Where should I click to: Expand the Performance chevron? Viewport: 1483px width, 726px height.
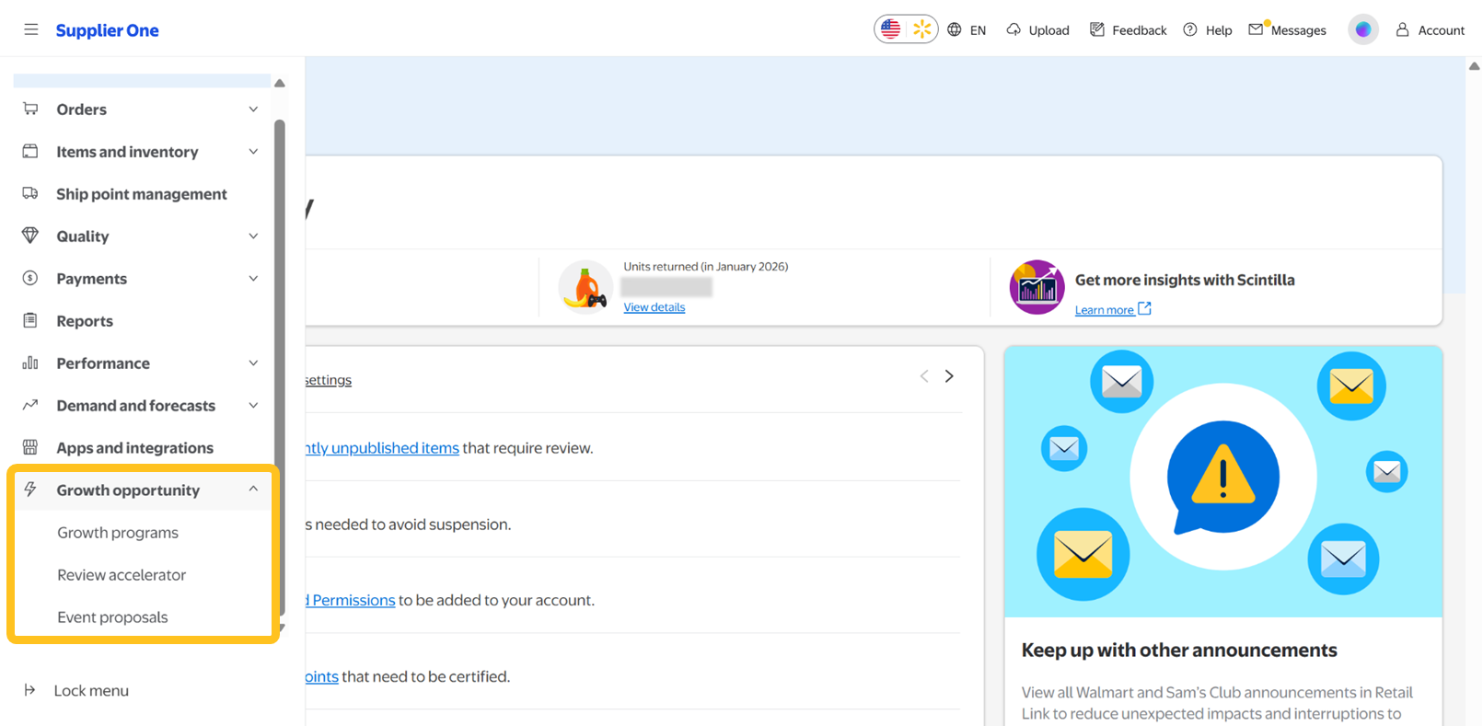pos(253,363)
